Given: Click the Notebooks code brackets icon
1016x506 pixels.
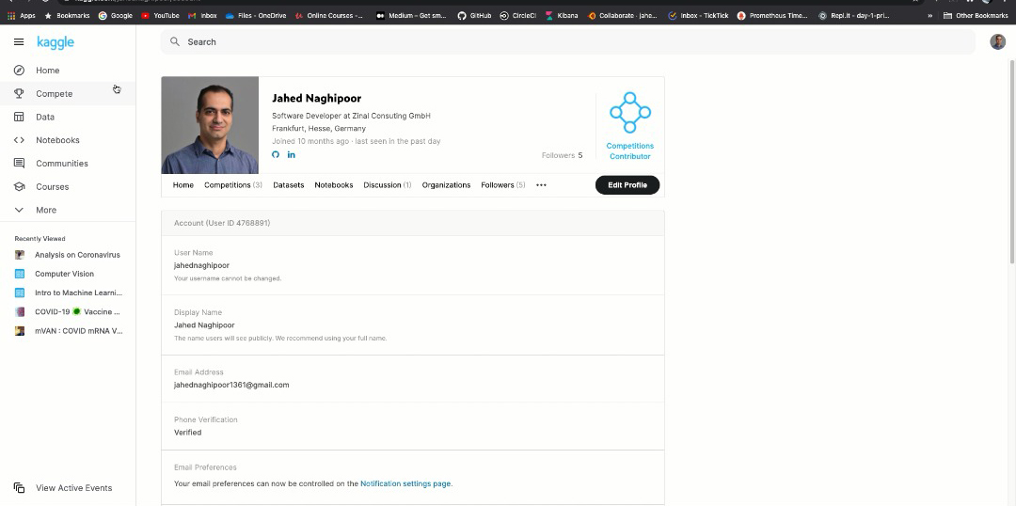Looking at the screenshot, I should 19,140.
